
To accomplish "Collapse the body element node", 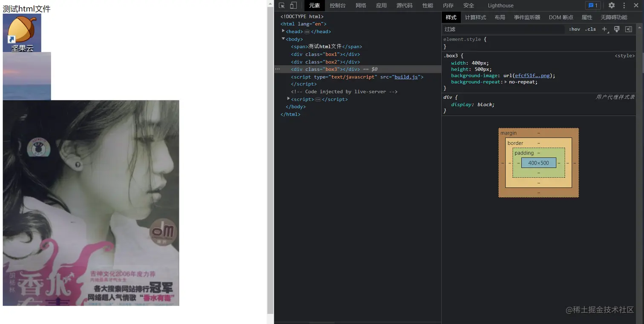I will [x=283, y=39].
